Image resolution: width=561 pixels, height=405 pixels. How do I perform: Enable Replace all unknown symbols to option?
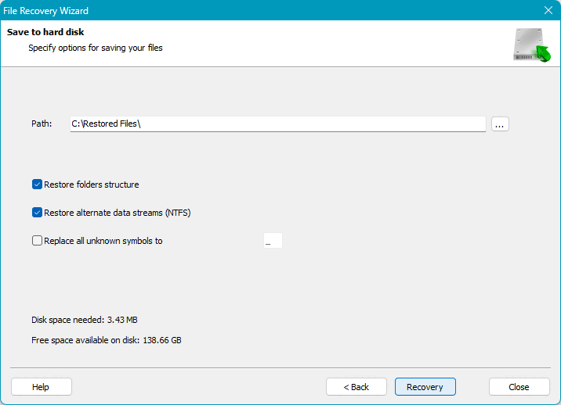[x=37, y=240]
